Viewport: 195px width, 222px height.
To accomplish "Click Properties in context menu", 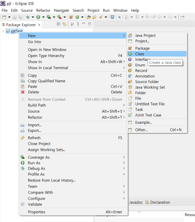I will pyautogui.click(x=73, y=212).
